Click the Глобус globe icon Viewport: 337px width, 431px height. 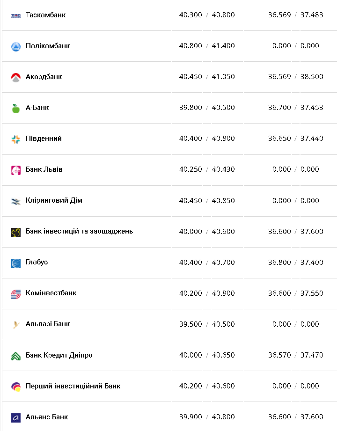[16, 263]
